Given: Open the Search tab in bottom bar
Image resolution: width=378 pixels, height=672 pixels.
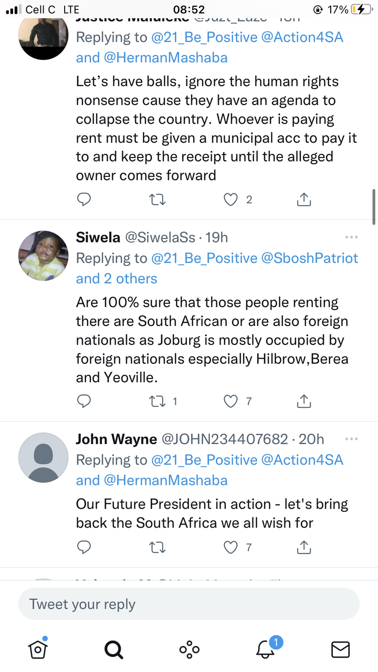Looking at the screenshot, I should pos(113,650).
